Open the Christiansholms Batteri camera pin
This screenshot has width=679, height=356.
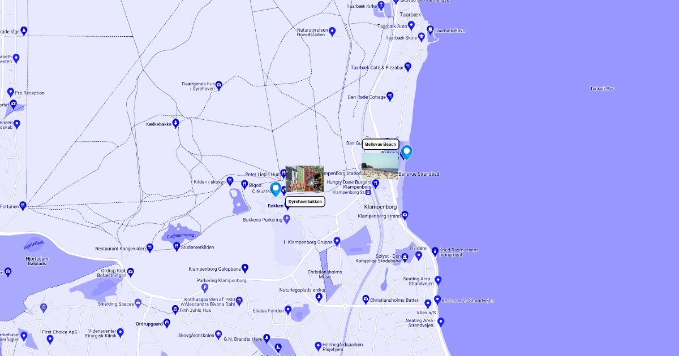pos(366,299)
